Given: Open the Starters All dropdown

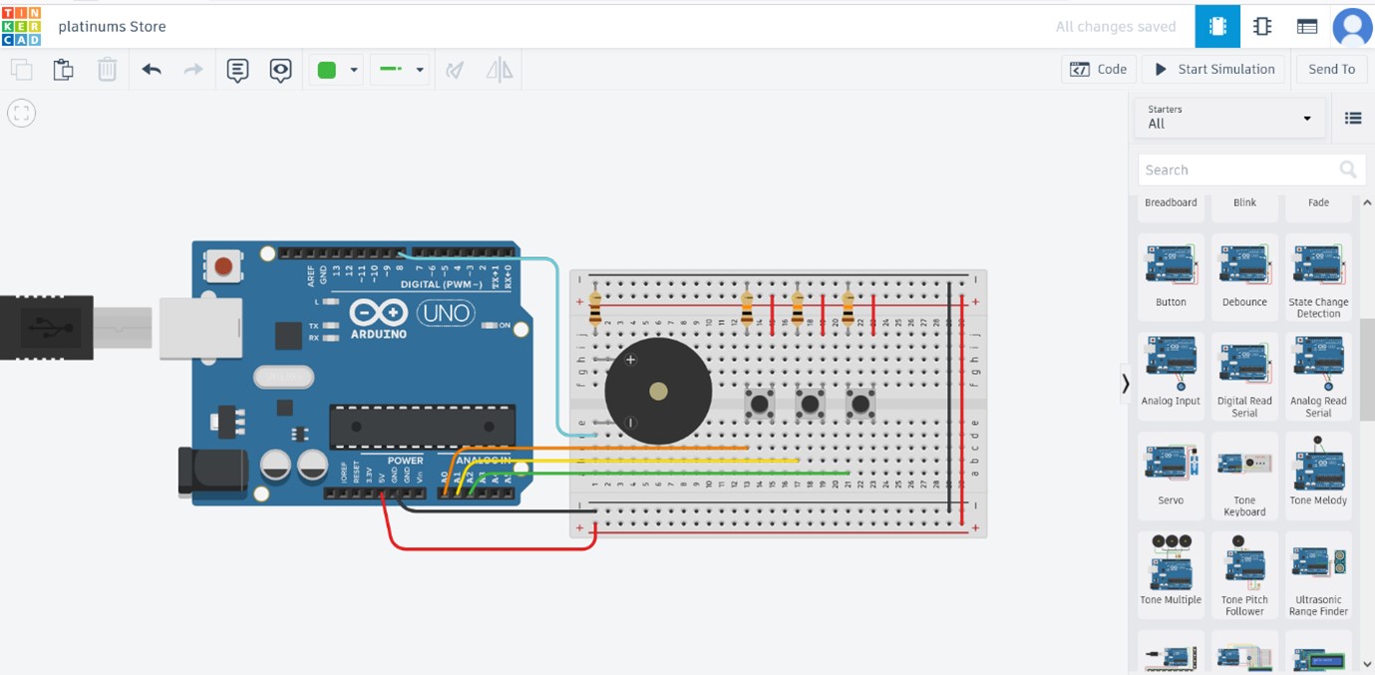Looking at the screenshot, I should 1230,118.
